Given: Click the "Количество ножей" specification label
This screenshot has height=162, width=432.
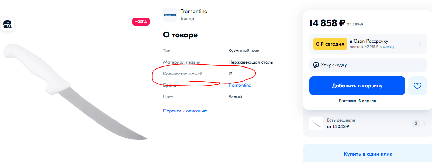Looking at the screenshot, I should tap(183, 74).
